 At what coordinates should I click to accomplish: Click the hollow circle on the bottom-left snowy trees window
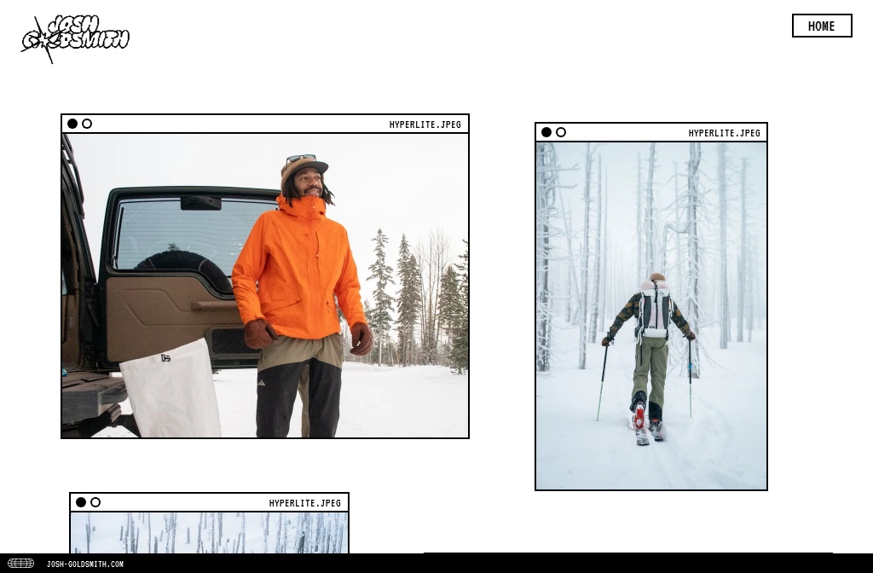tap(95, 502)
